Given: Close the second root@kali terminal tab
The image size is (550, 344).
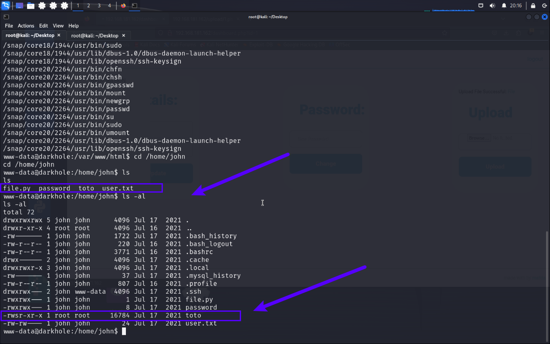Looking at the screenshot, I should coord(123,35).
